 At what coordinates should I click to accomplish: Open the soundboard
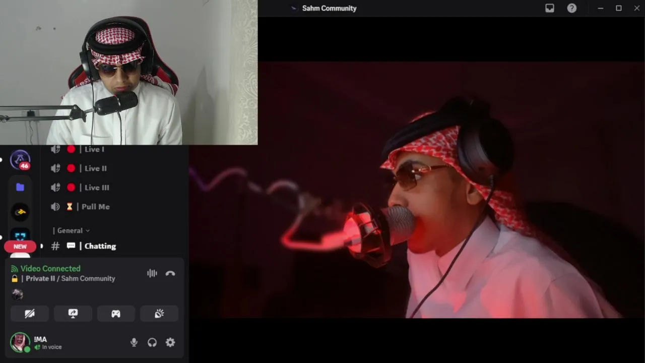[159, 314]
